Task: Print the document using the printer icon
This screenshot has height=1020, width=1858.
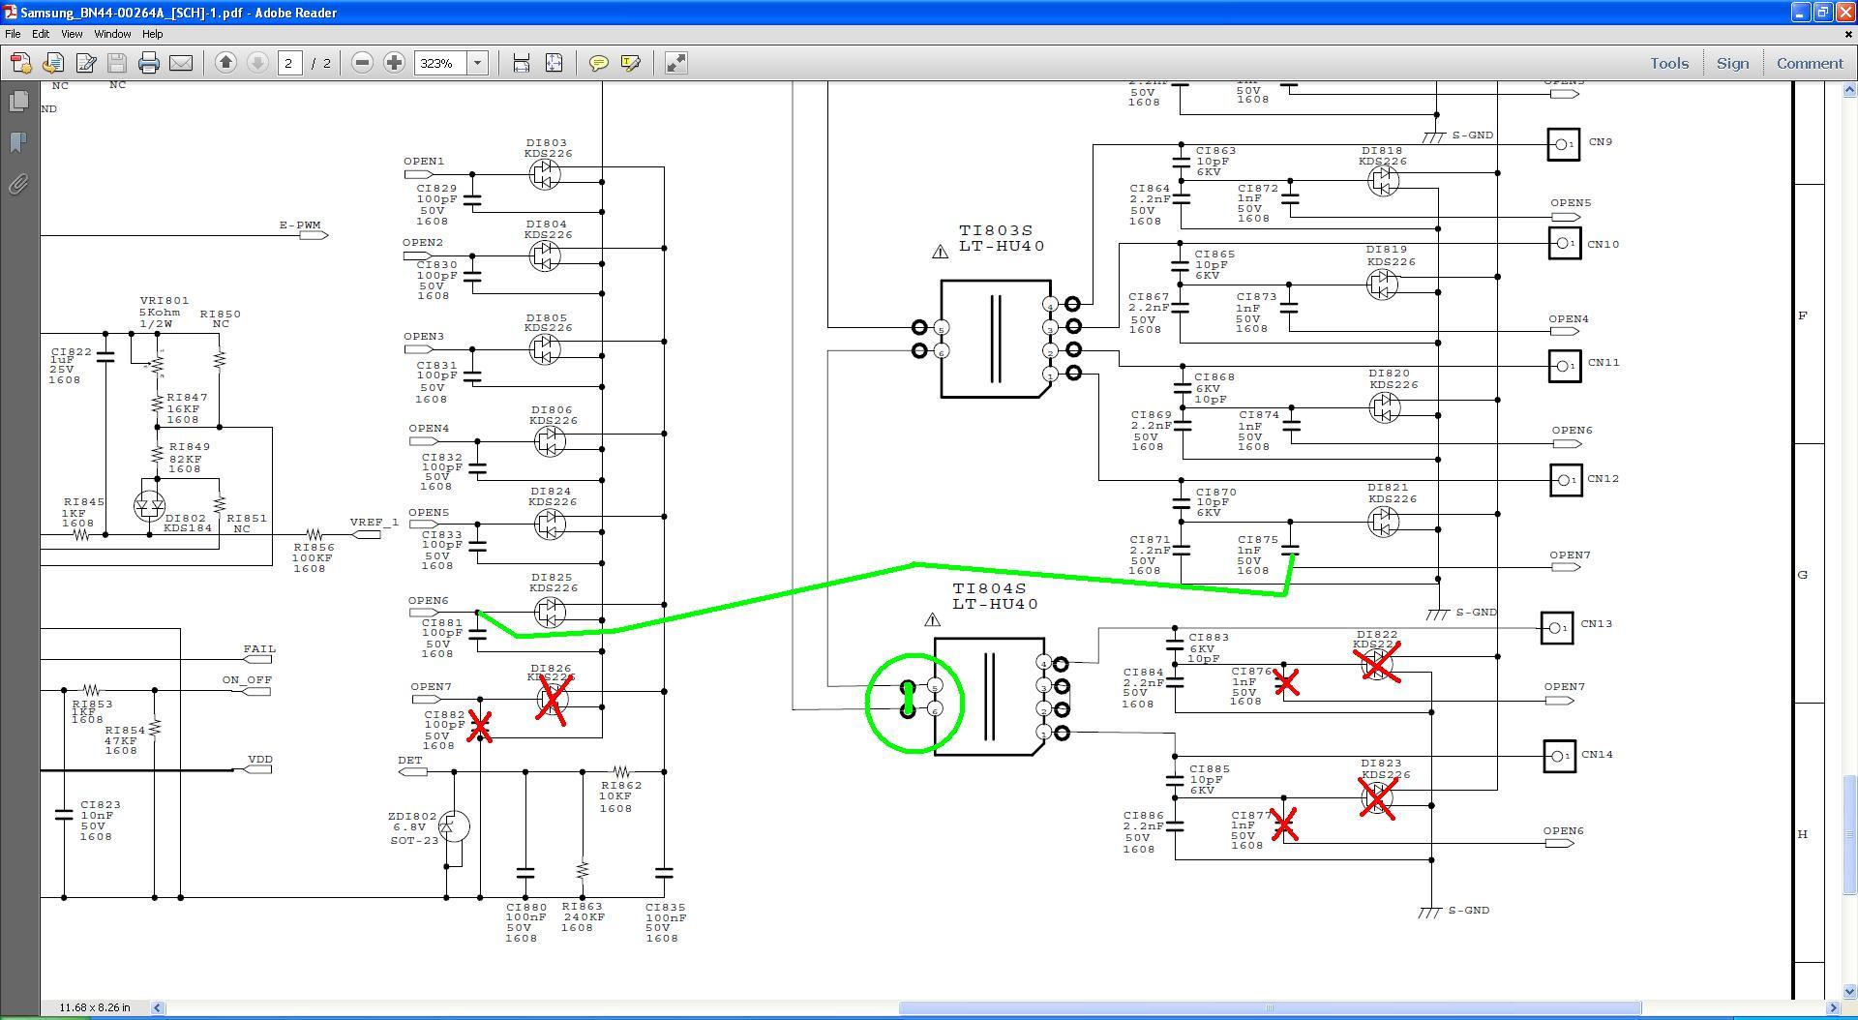Action: click(x=148, y=63)
